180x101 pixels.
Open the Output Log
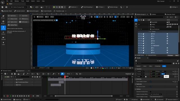click(17, 100)
